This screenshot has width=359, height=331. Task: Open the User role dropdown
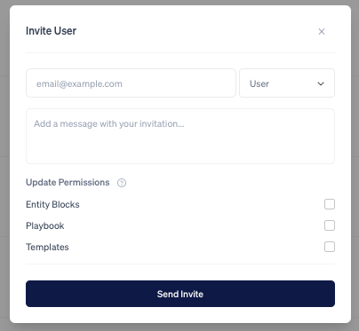(287, 83)
